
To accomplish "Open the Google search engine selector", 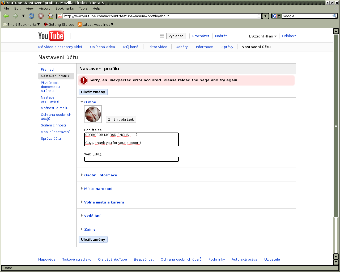I will (277, 16).
